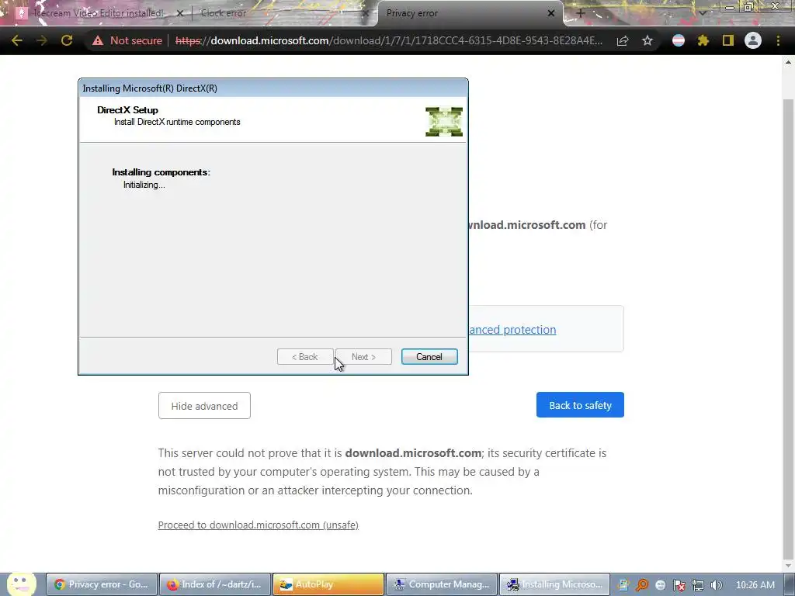This screenshot has width=795, height=596.
Task: Click the page scrollbar up arrow
Action: pyautogui.click(x=789, y=62)
